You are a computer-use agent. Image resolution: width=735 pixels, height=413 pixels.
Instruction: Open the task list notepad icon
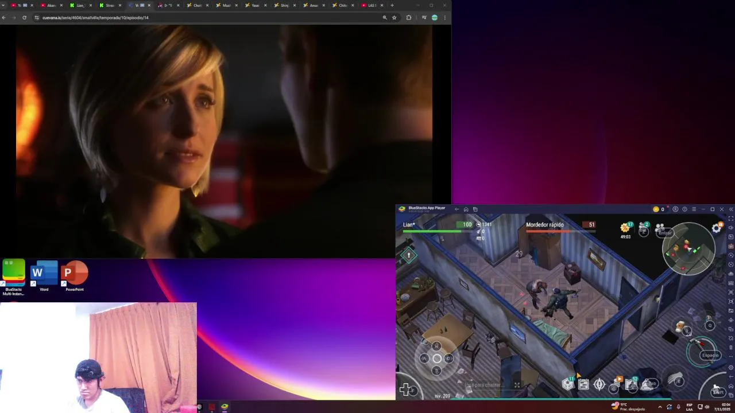pos(583,385)
